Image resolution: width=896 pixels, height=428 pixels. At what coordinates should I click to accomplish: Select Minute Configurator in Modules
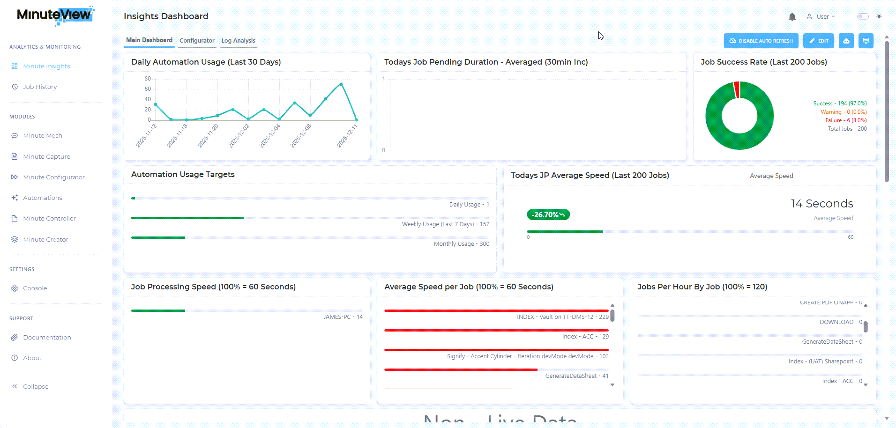[x=53, y=177]
